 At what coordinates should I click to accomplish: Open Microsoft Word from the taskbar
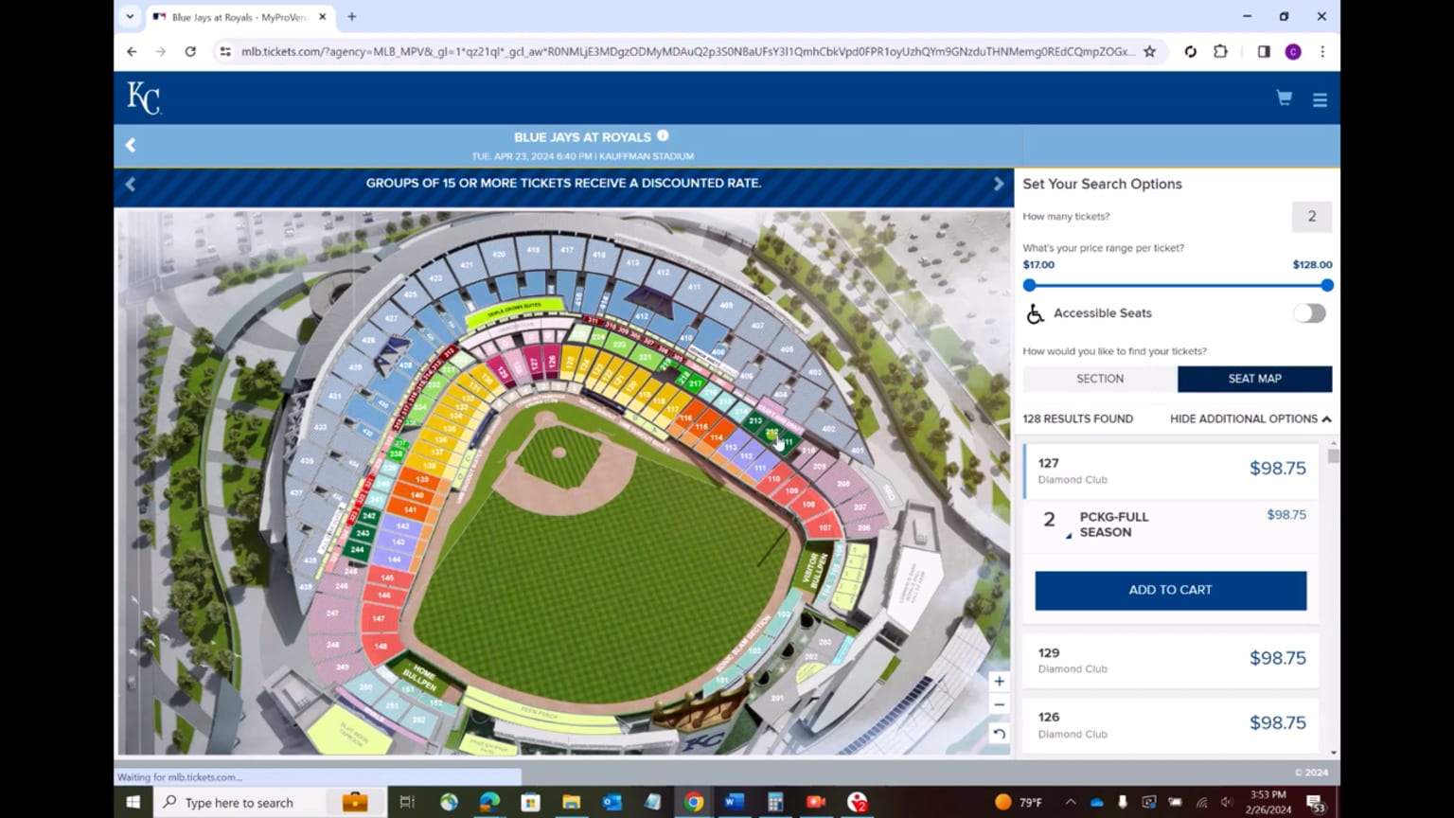pos(733,802)
